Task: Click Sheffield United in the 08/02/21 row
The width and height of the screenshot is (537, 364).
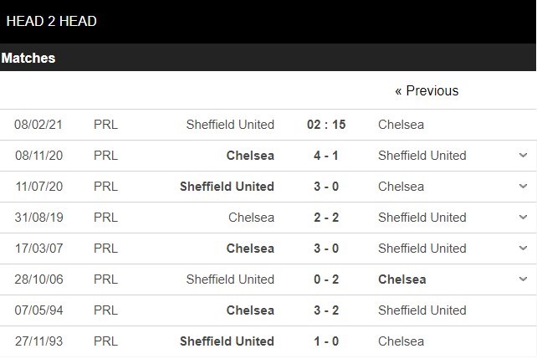Action: point(230,125)
